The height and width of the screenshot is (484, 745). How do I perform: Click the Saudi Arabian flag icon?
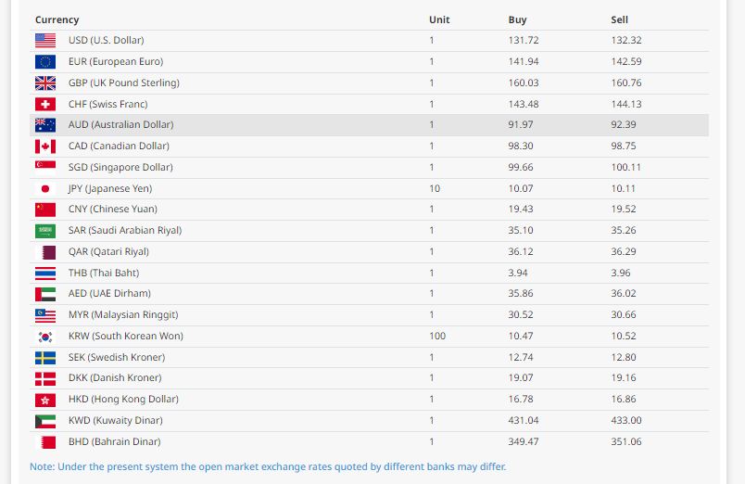(45, 231)
